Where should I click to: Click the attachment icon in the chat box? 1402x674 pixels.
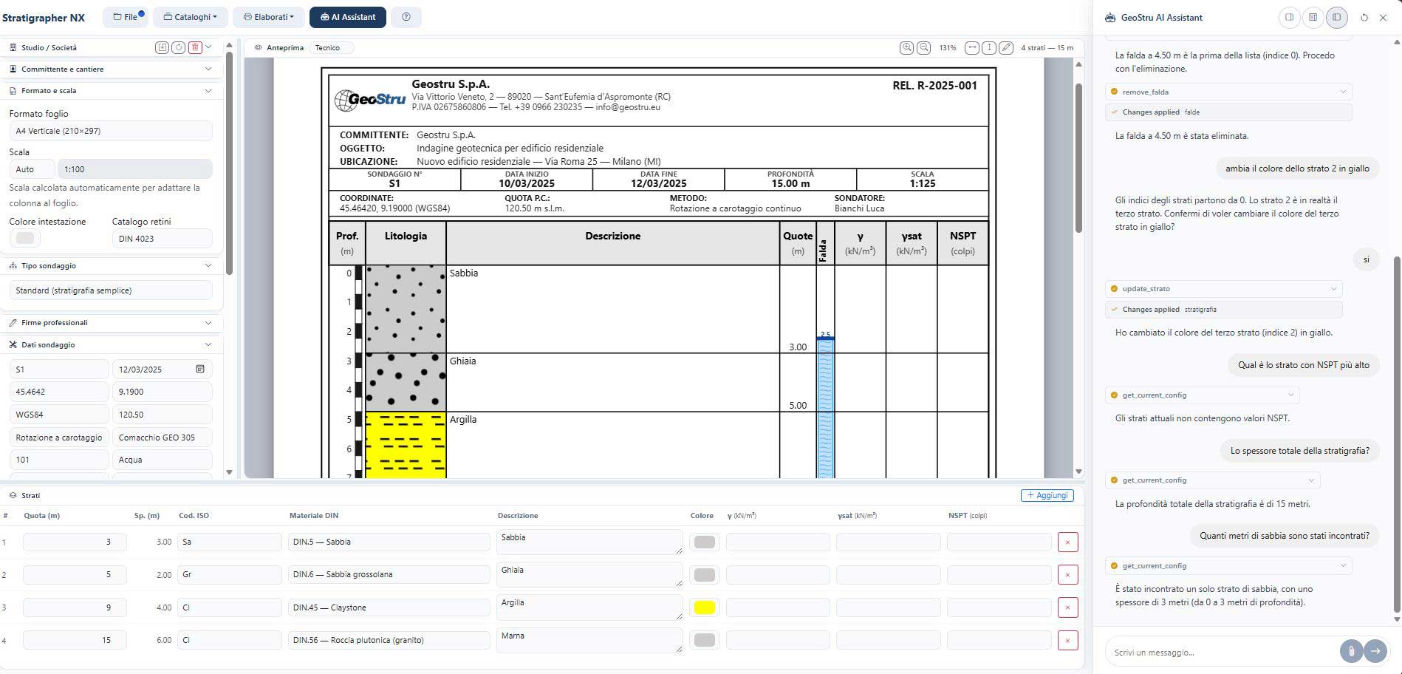(x=1350, y=651)
